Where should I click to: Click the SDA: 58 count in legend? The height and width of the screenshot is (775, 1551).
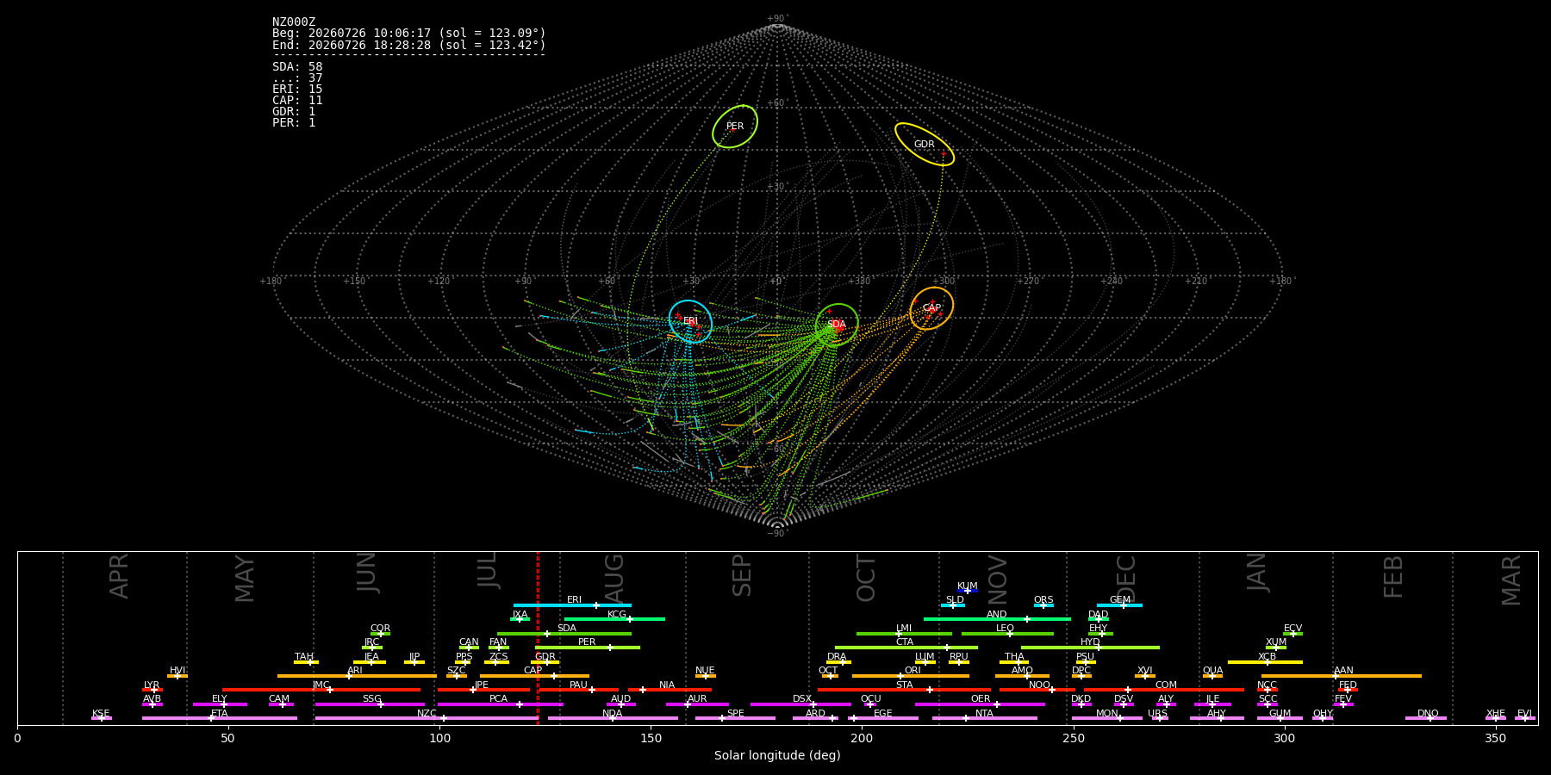[297, 66]
